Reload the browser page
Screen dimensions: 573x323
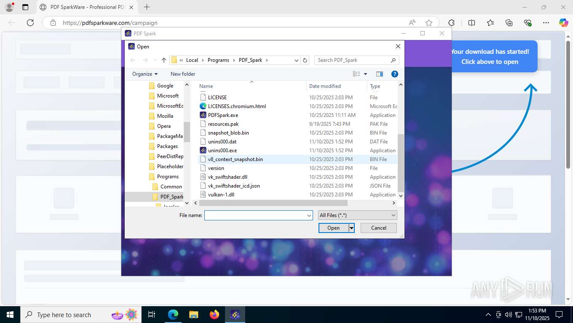pyautogui.click(x=30, y=23)
